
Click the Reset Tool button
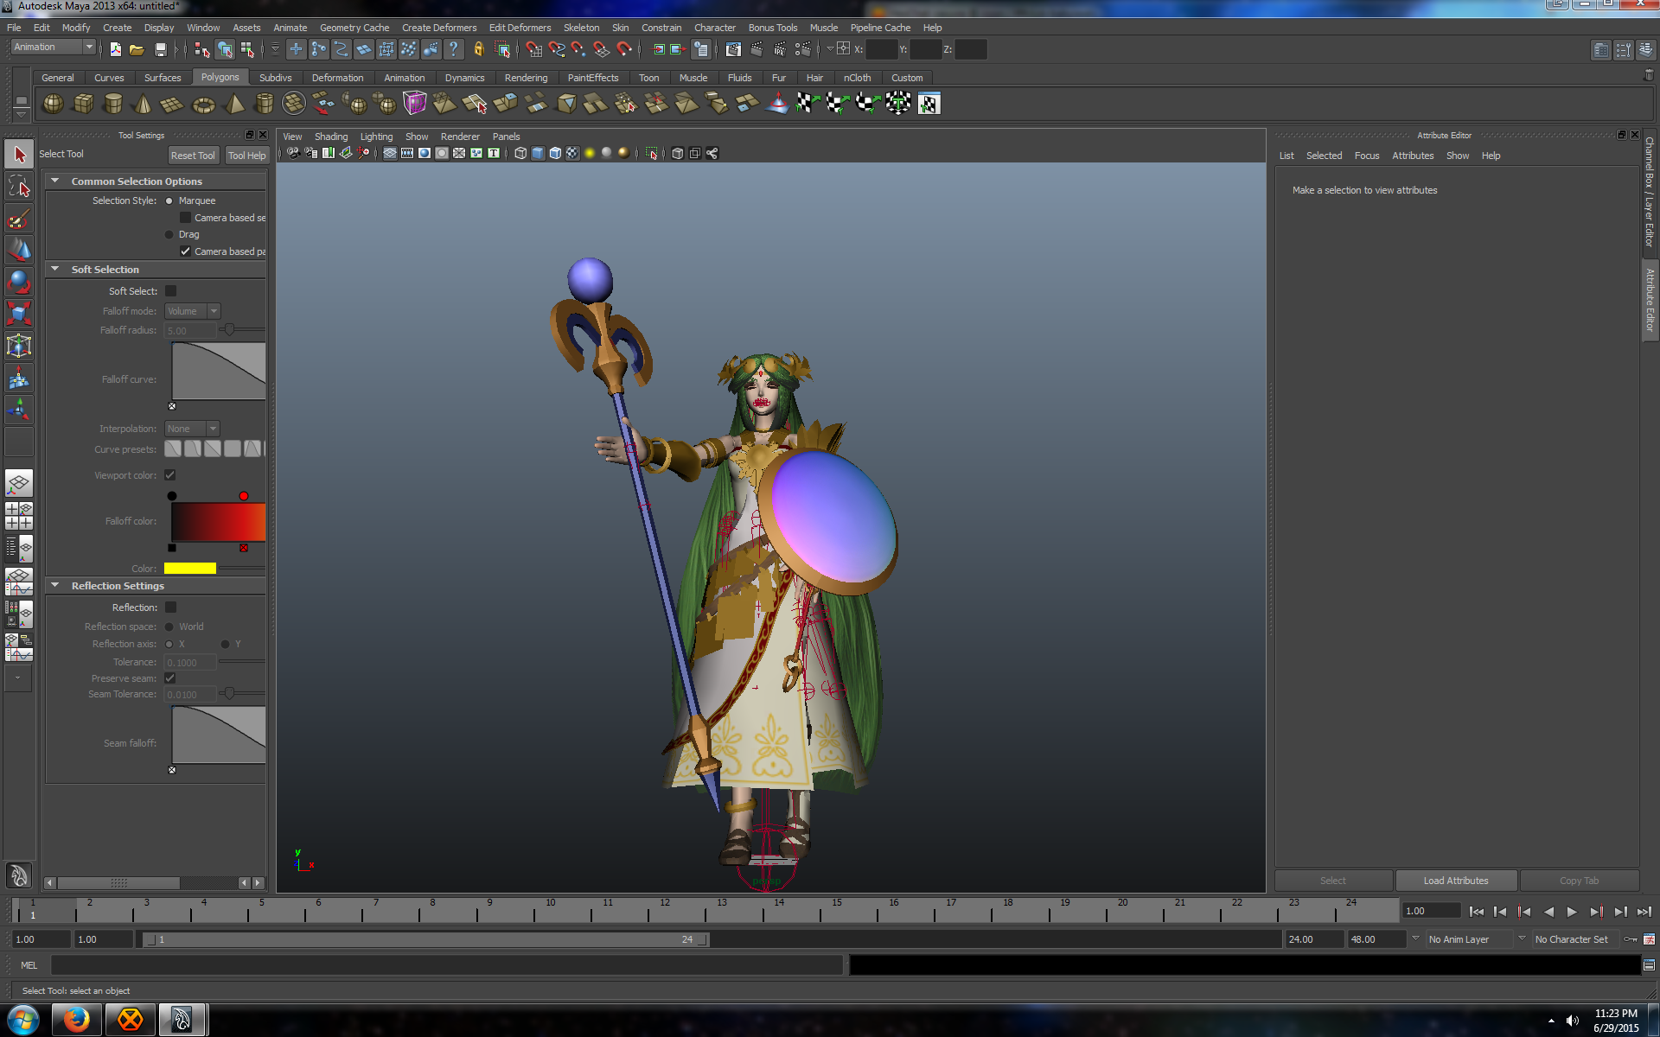(193, 156)
